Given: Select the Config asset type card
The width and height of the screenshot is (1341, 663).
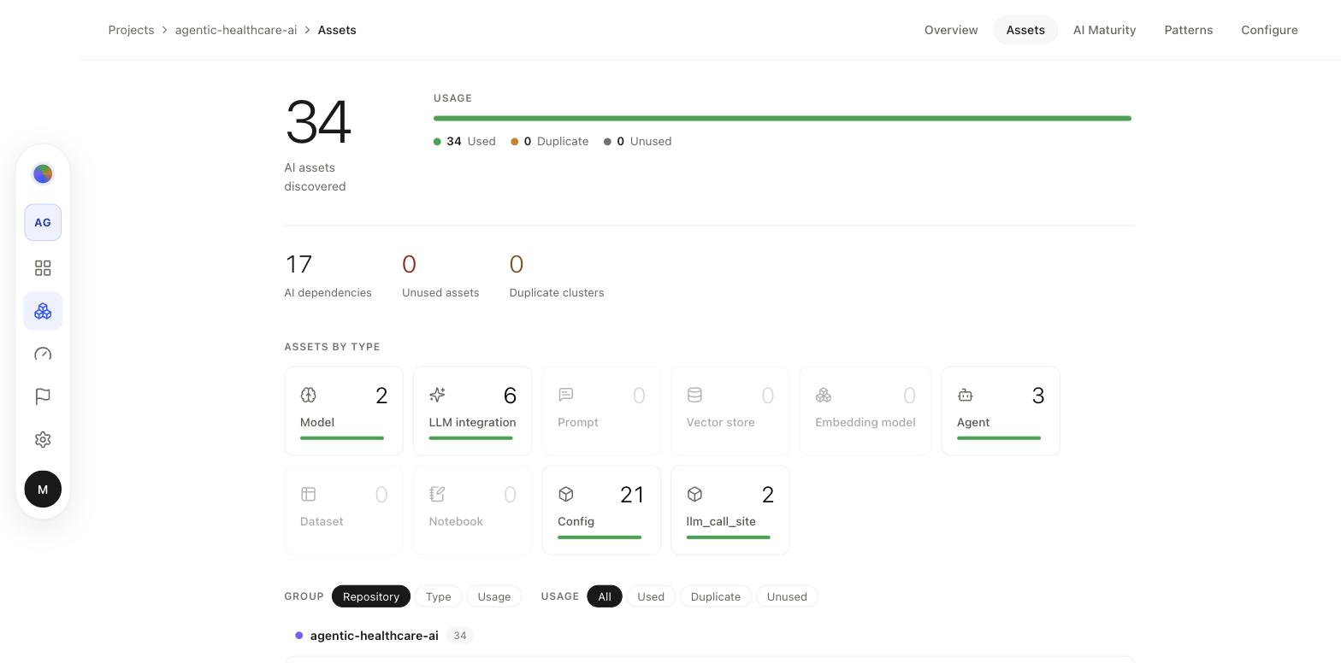Looking at the screenshot, I should (x=601, y=510).
